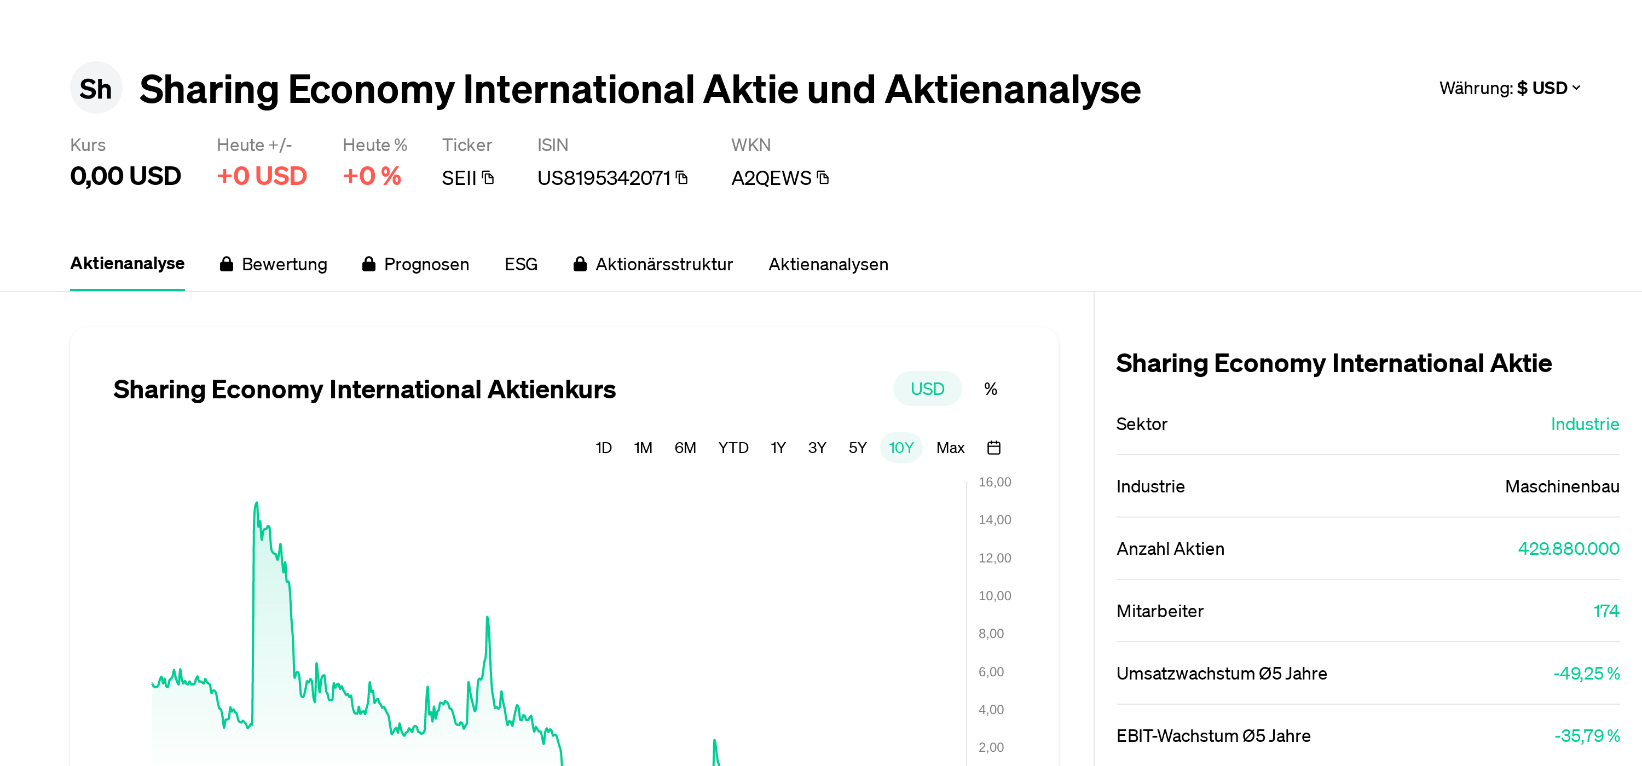Click the chart's highest price peak

[x=256, y=503]
